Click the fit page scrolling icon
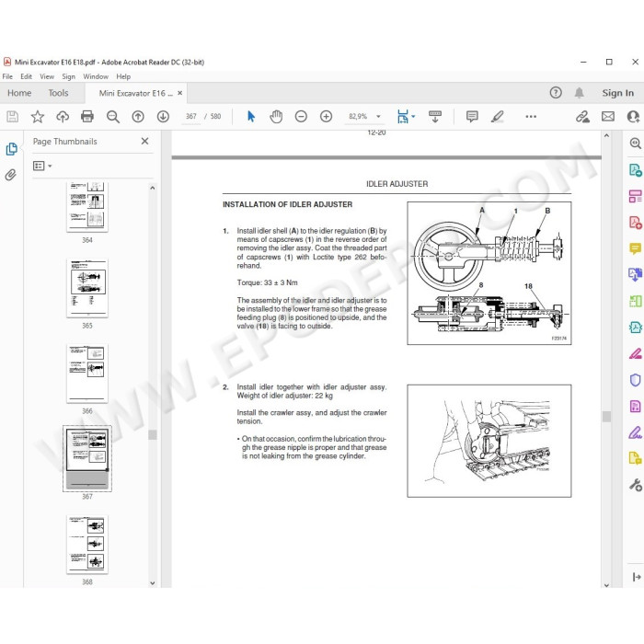Screen dimensions: 644x644 [403, 117]
